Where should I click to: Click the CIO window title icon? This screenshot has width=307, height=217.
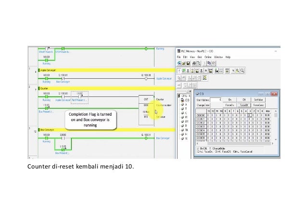point(197,94)
